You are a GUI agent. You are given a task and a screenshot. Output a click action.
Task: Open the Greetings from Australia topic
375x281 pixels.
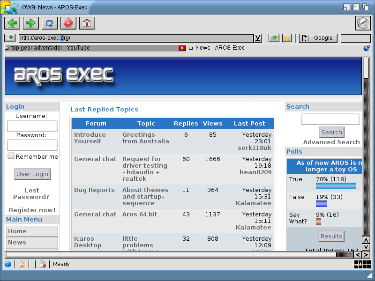click(x=146, y=138)
